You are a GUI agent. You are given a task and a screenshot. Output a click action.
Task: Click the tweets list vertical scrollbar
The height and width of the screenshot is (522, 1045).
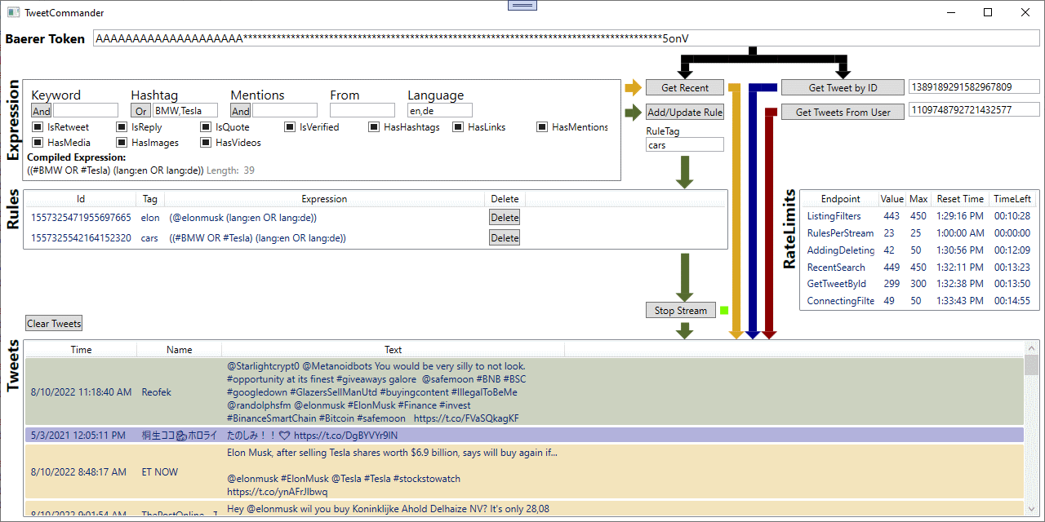point(1031,432)
